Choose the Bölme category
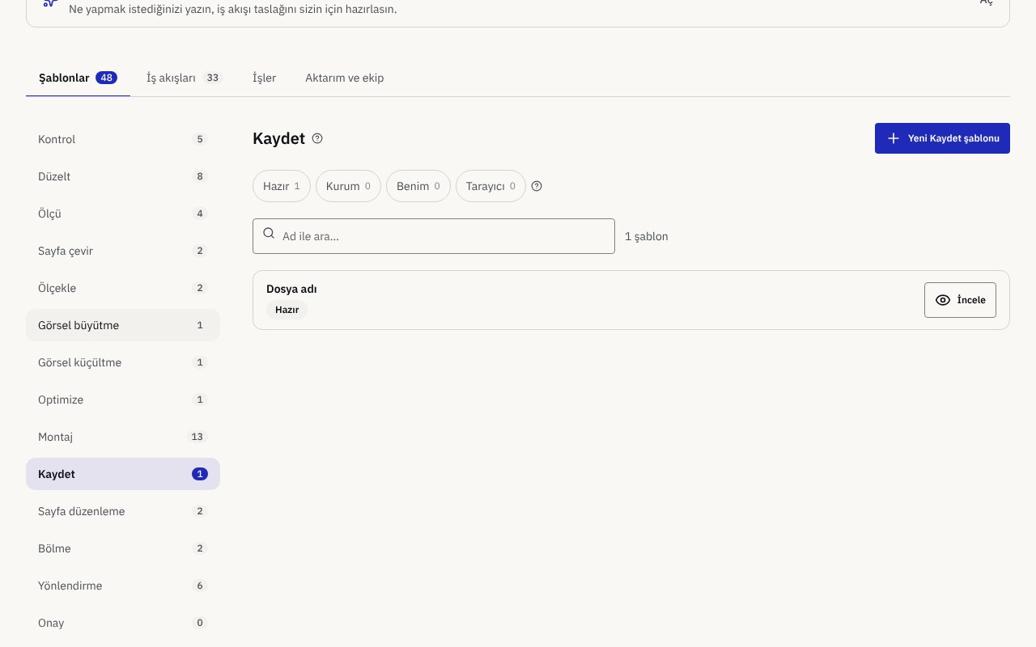The width and height of the screenshot is (1036, 647). [123, 548]
